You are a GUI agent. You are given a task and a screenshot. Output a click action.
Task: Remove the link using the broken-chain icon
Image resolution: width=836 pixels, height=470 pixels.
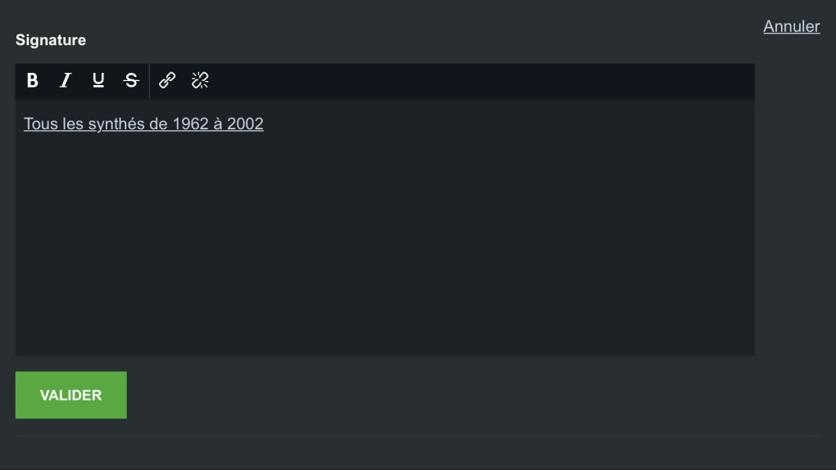tap(200, 80)
